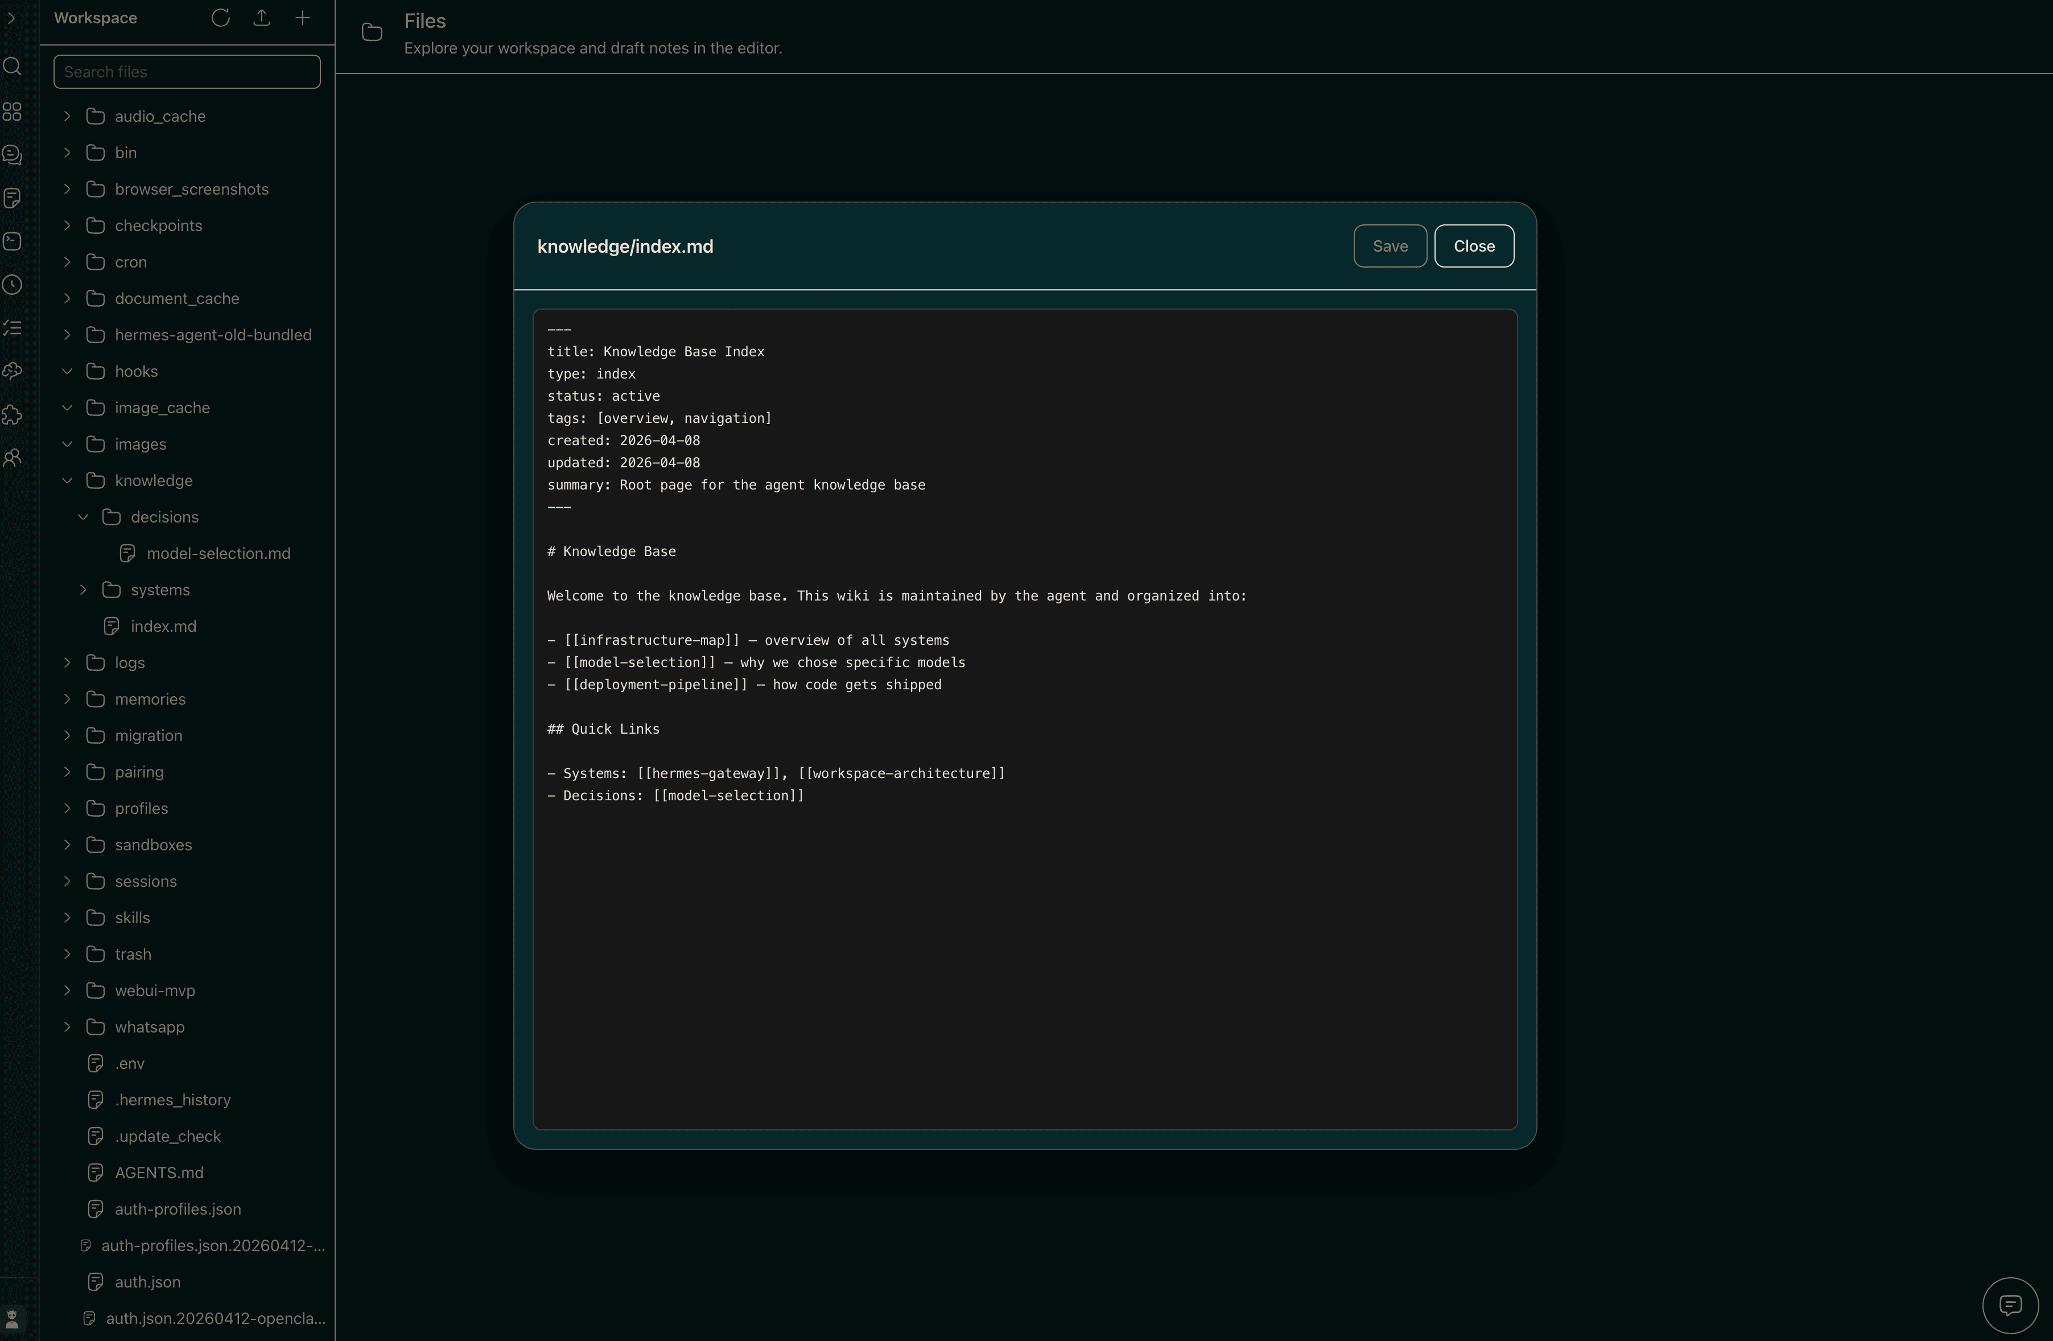The height and width of the screenshot is (1341, 2053).
Task: Open the search icon in the rail
Action: (x=12, y=67)
